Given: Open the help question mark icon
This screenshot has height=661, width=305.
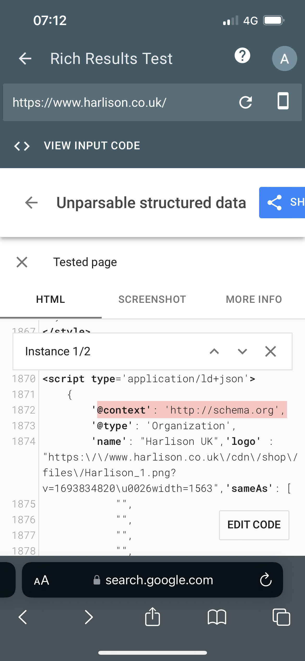Looking at the screenshot, I should click(242, 56).
